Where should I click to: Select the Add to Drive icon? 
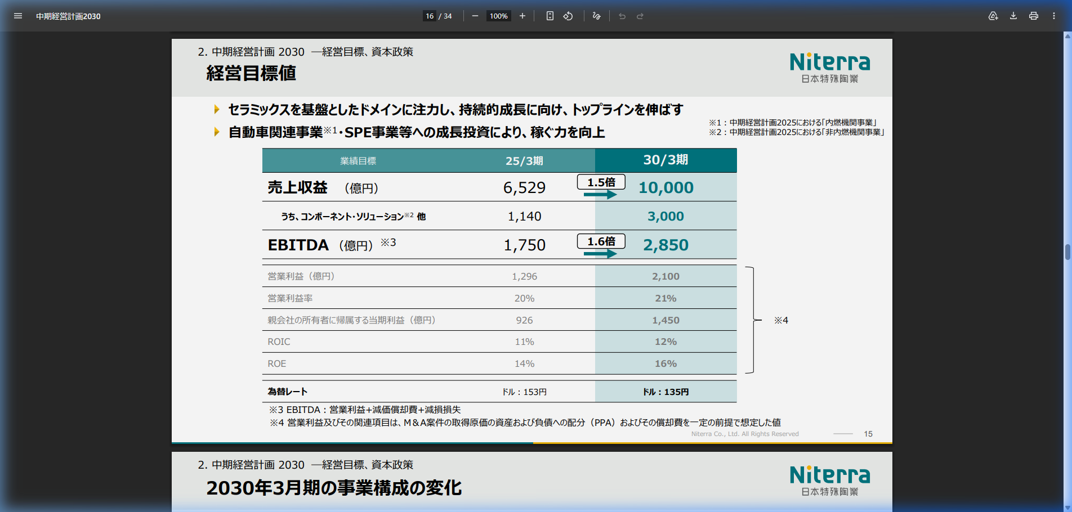(993, 16)
